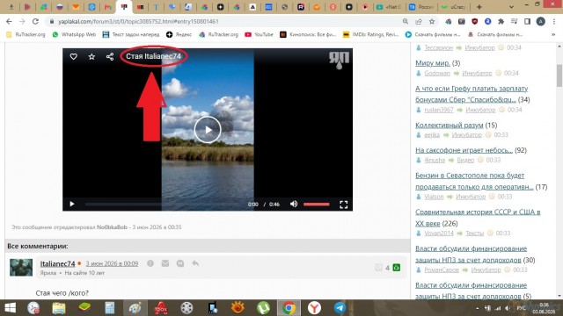Open the Chrome profile avatar "A"
563x316 pixels.
click(540, 21)
